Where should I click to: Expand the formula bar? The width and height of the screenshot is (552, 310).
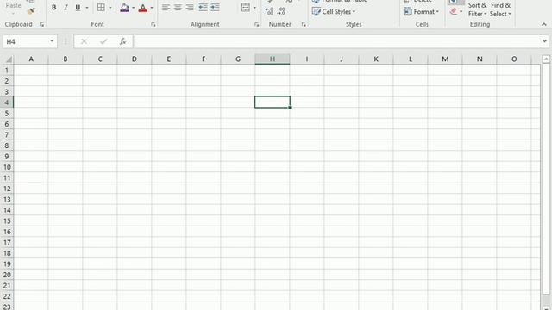pos(544,41)
